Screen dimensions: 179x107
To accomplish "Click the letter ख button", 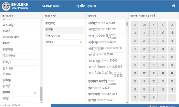I will click(x=144, y=41).
